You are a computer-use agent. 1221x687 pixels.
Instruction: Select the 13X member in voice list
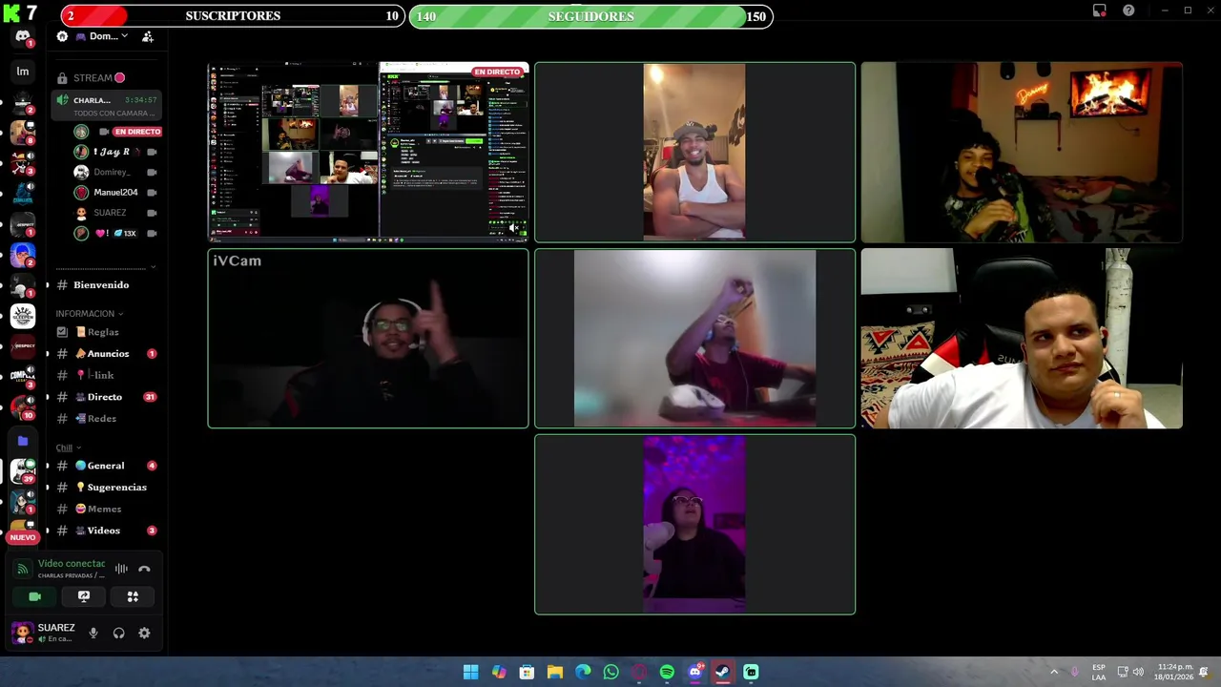(115, 233)
